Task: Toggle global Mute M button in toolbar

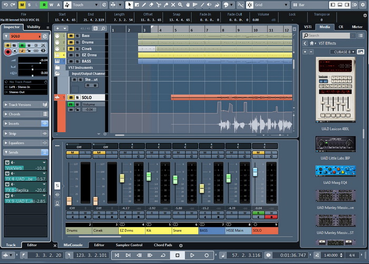Action: pos(22,5)
